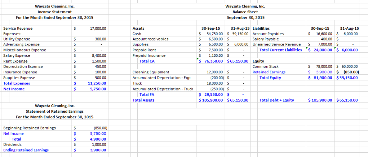Viewport: 368px width, 157px height.
Task: Select the 76,350.00 Total CA value
Action: coord(213,61)
